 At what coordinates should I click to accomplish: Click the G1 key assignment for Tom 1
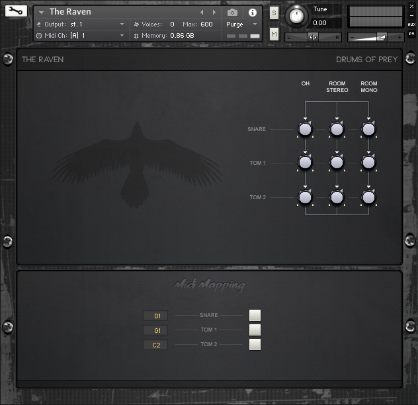pos(156,330)
